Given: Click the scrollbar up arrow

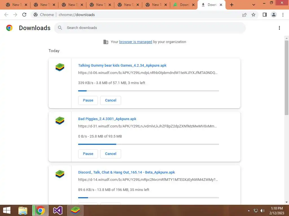Looking at the screenshot, I should tap(286, 38).
